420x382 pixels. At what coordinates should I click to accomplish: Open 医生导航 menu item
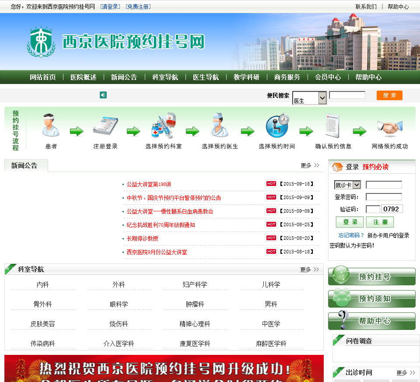206,77
